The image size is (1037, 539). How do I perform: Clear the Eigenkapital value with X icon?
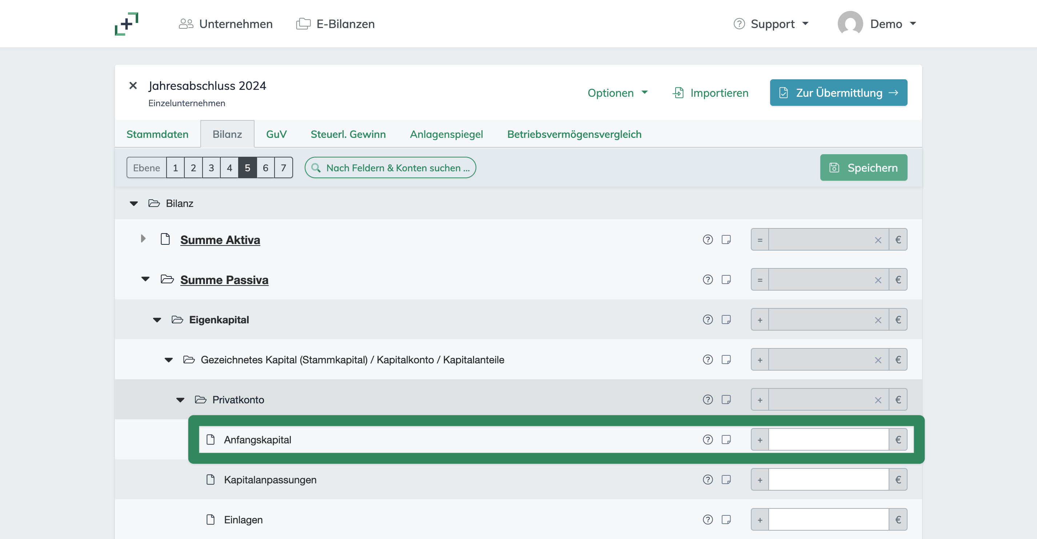pyautogui.click(x=878, y=320)
